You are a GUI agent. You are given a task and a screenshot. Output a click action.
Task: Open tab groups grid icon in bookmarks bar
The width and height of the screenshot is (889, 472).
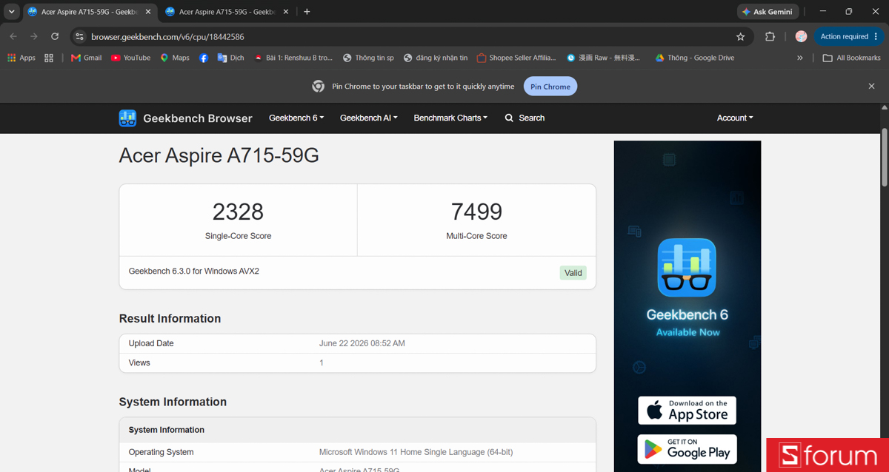tap(49, 58)
